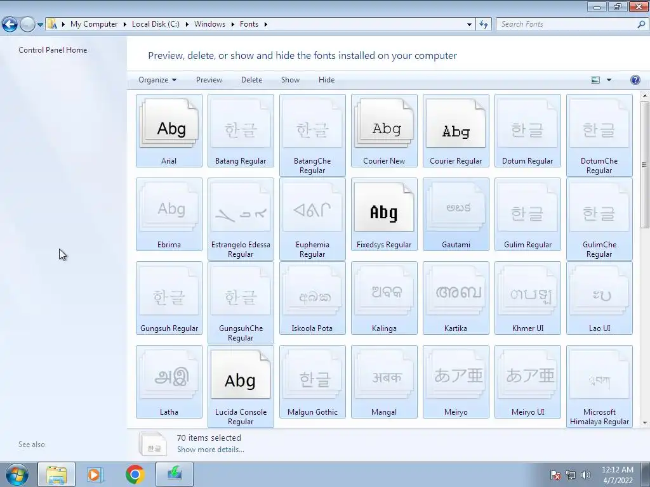
Task: Select the DotumChe Regular font
Action: click(x=599, y=136)
